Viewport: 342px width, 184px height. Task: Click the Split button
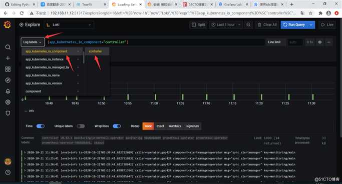coord(198,25)
